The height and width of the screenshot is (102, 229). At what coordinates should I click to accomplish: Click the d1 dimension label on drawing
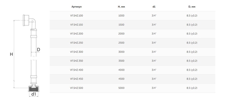[34, 94]
